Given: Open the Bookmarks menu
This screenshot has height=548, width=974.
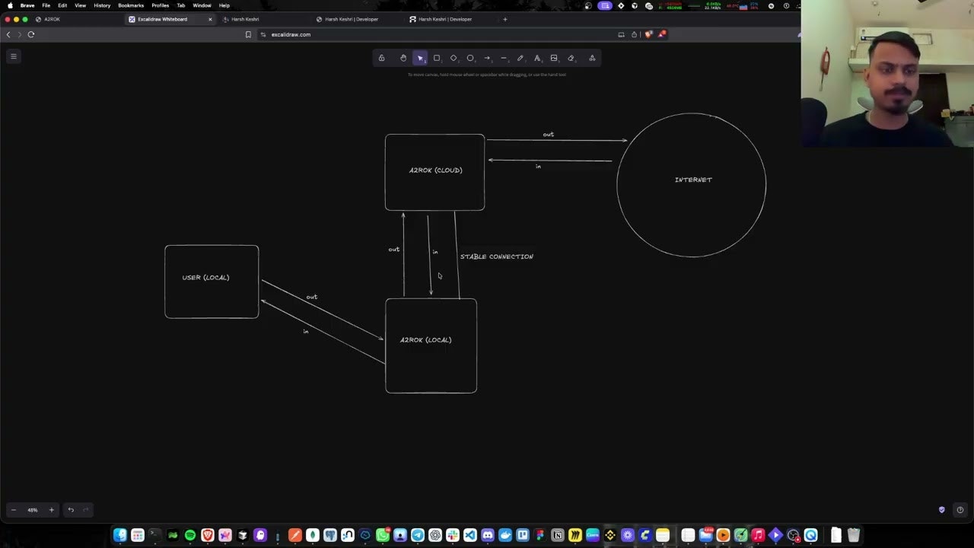Looking at the screenshot, I should tap(131, 5).
